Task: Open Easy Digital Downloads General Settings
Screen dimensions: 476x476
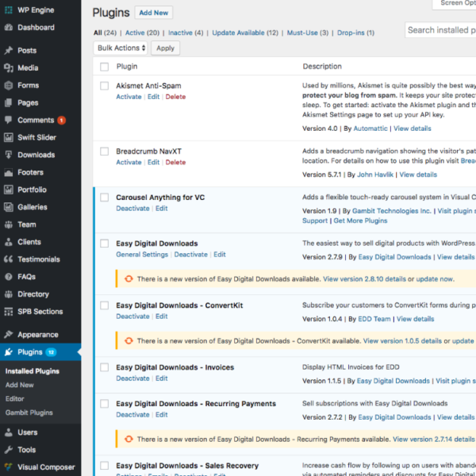Action: point(142,255)
